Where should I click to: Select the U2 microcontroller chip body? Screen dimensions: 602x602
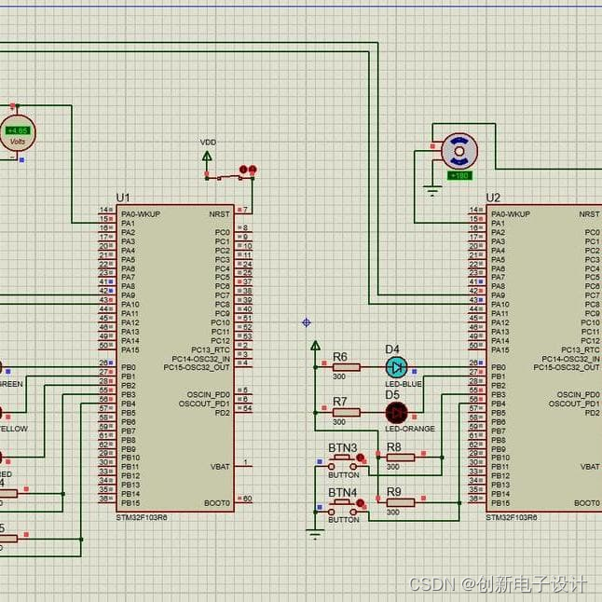coord(544,358)
